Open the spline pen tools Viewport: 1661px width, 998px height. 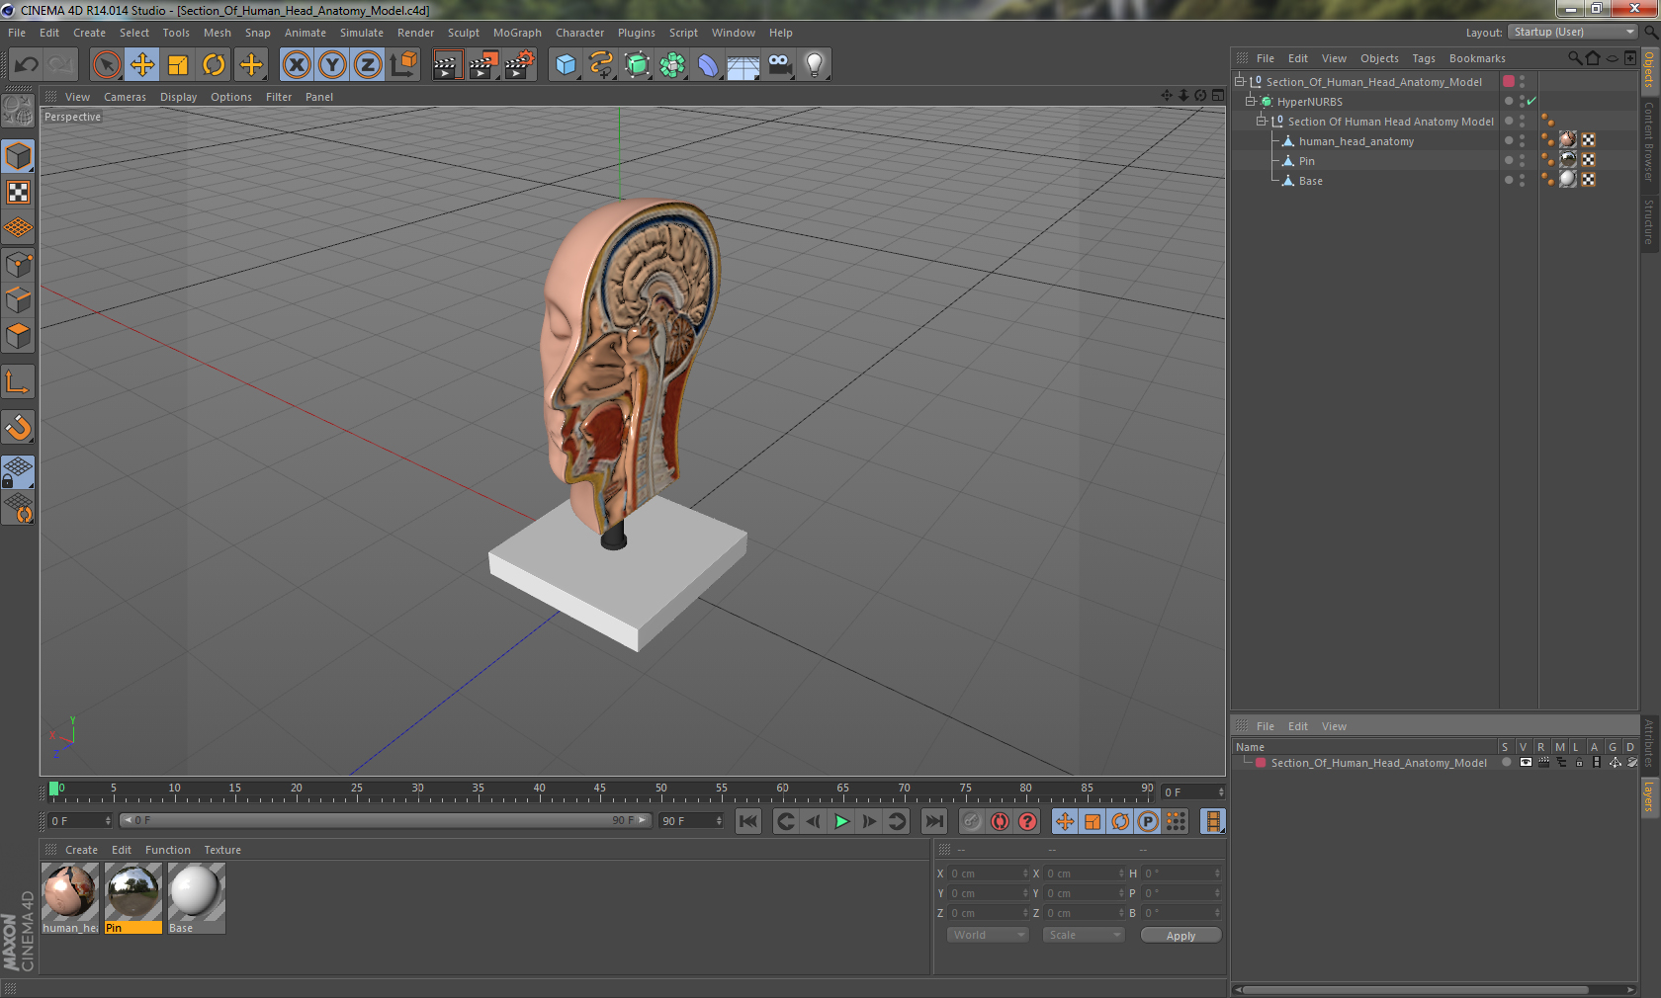click(x=601, y=65)
